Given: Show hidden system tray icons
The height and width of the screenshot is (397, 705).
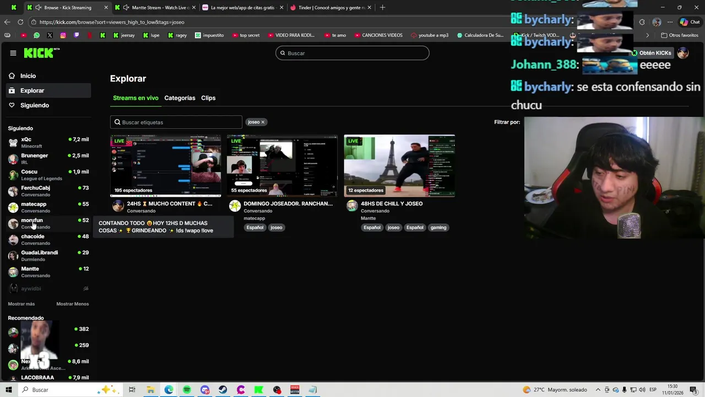Looking at the screenshot, I should [598, 390].
